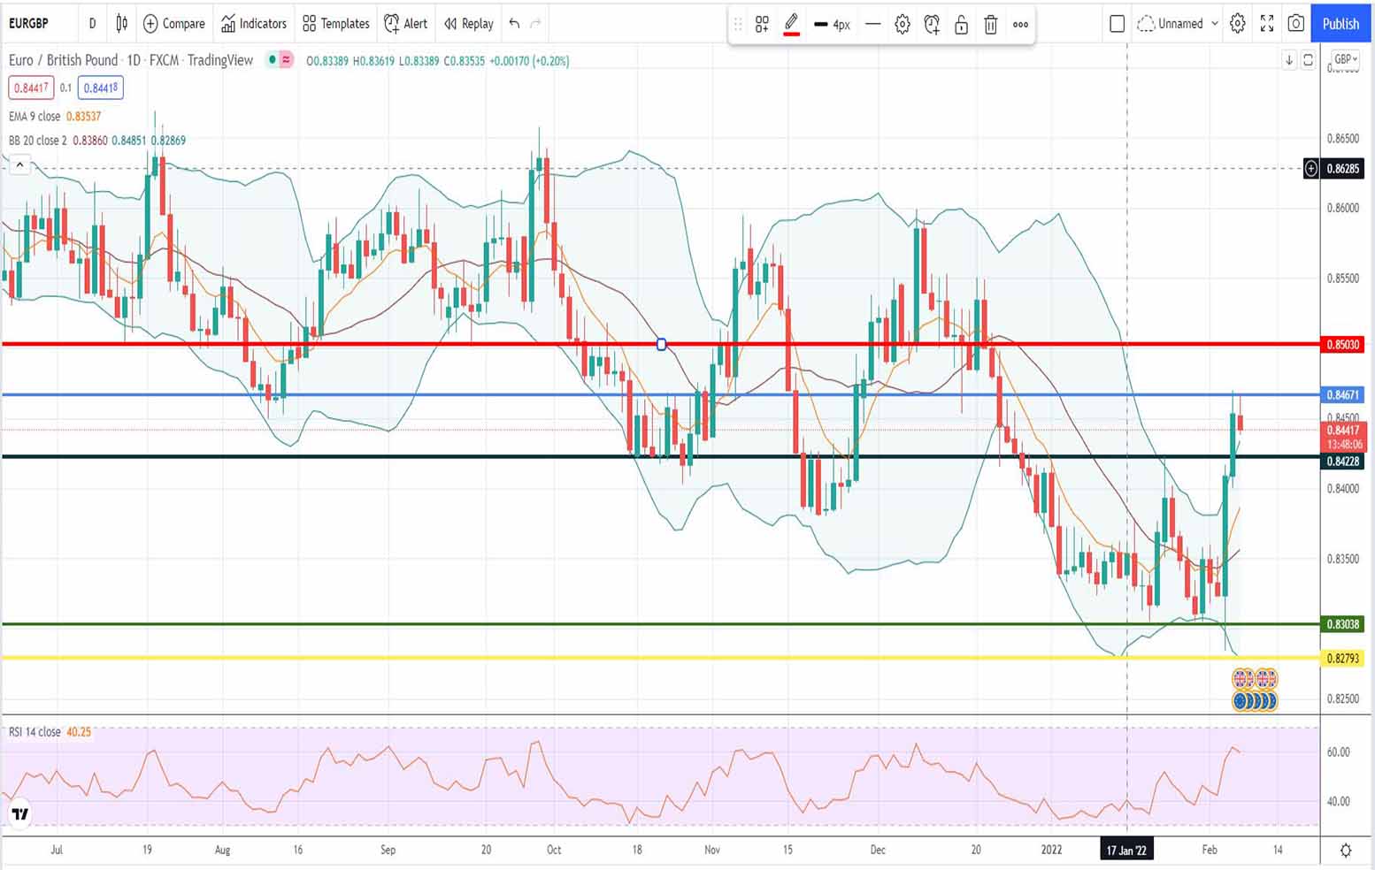Open the candlestick chart style picker
This screenshot has height=870, width=1375.
[x=122, y=24]
